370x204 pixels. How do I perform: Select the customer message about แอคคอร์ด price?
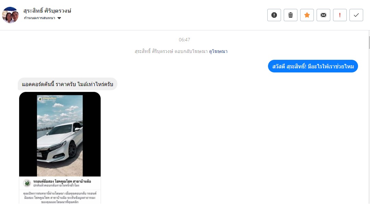point(67,84)
